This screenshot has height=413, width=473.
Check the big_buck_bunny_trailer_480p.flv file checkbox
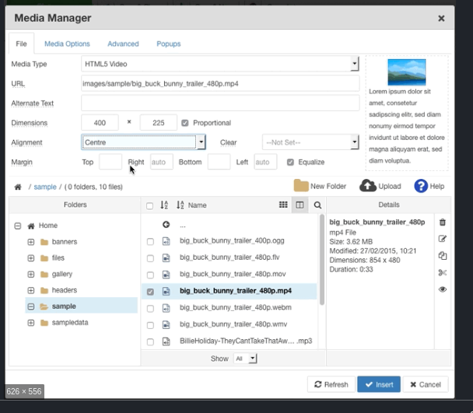150,257
